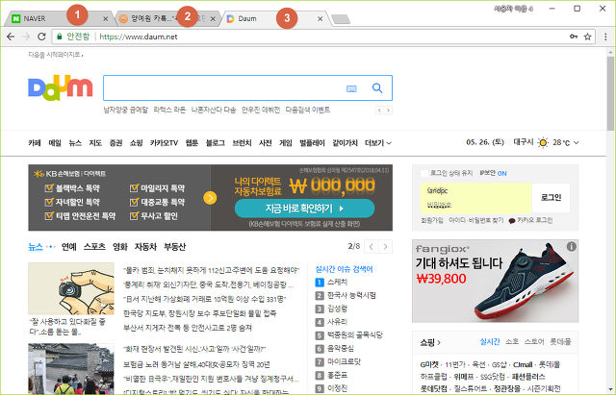Click the saved password key icon
The image size is (616, 395).
(x=574, y=37)
